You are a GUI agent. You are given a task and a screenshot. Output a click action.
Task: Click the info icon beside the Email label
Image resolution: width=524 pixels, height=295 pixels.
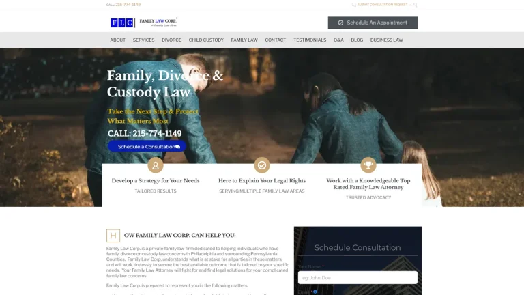coord(315,292)
